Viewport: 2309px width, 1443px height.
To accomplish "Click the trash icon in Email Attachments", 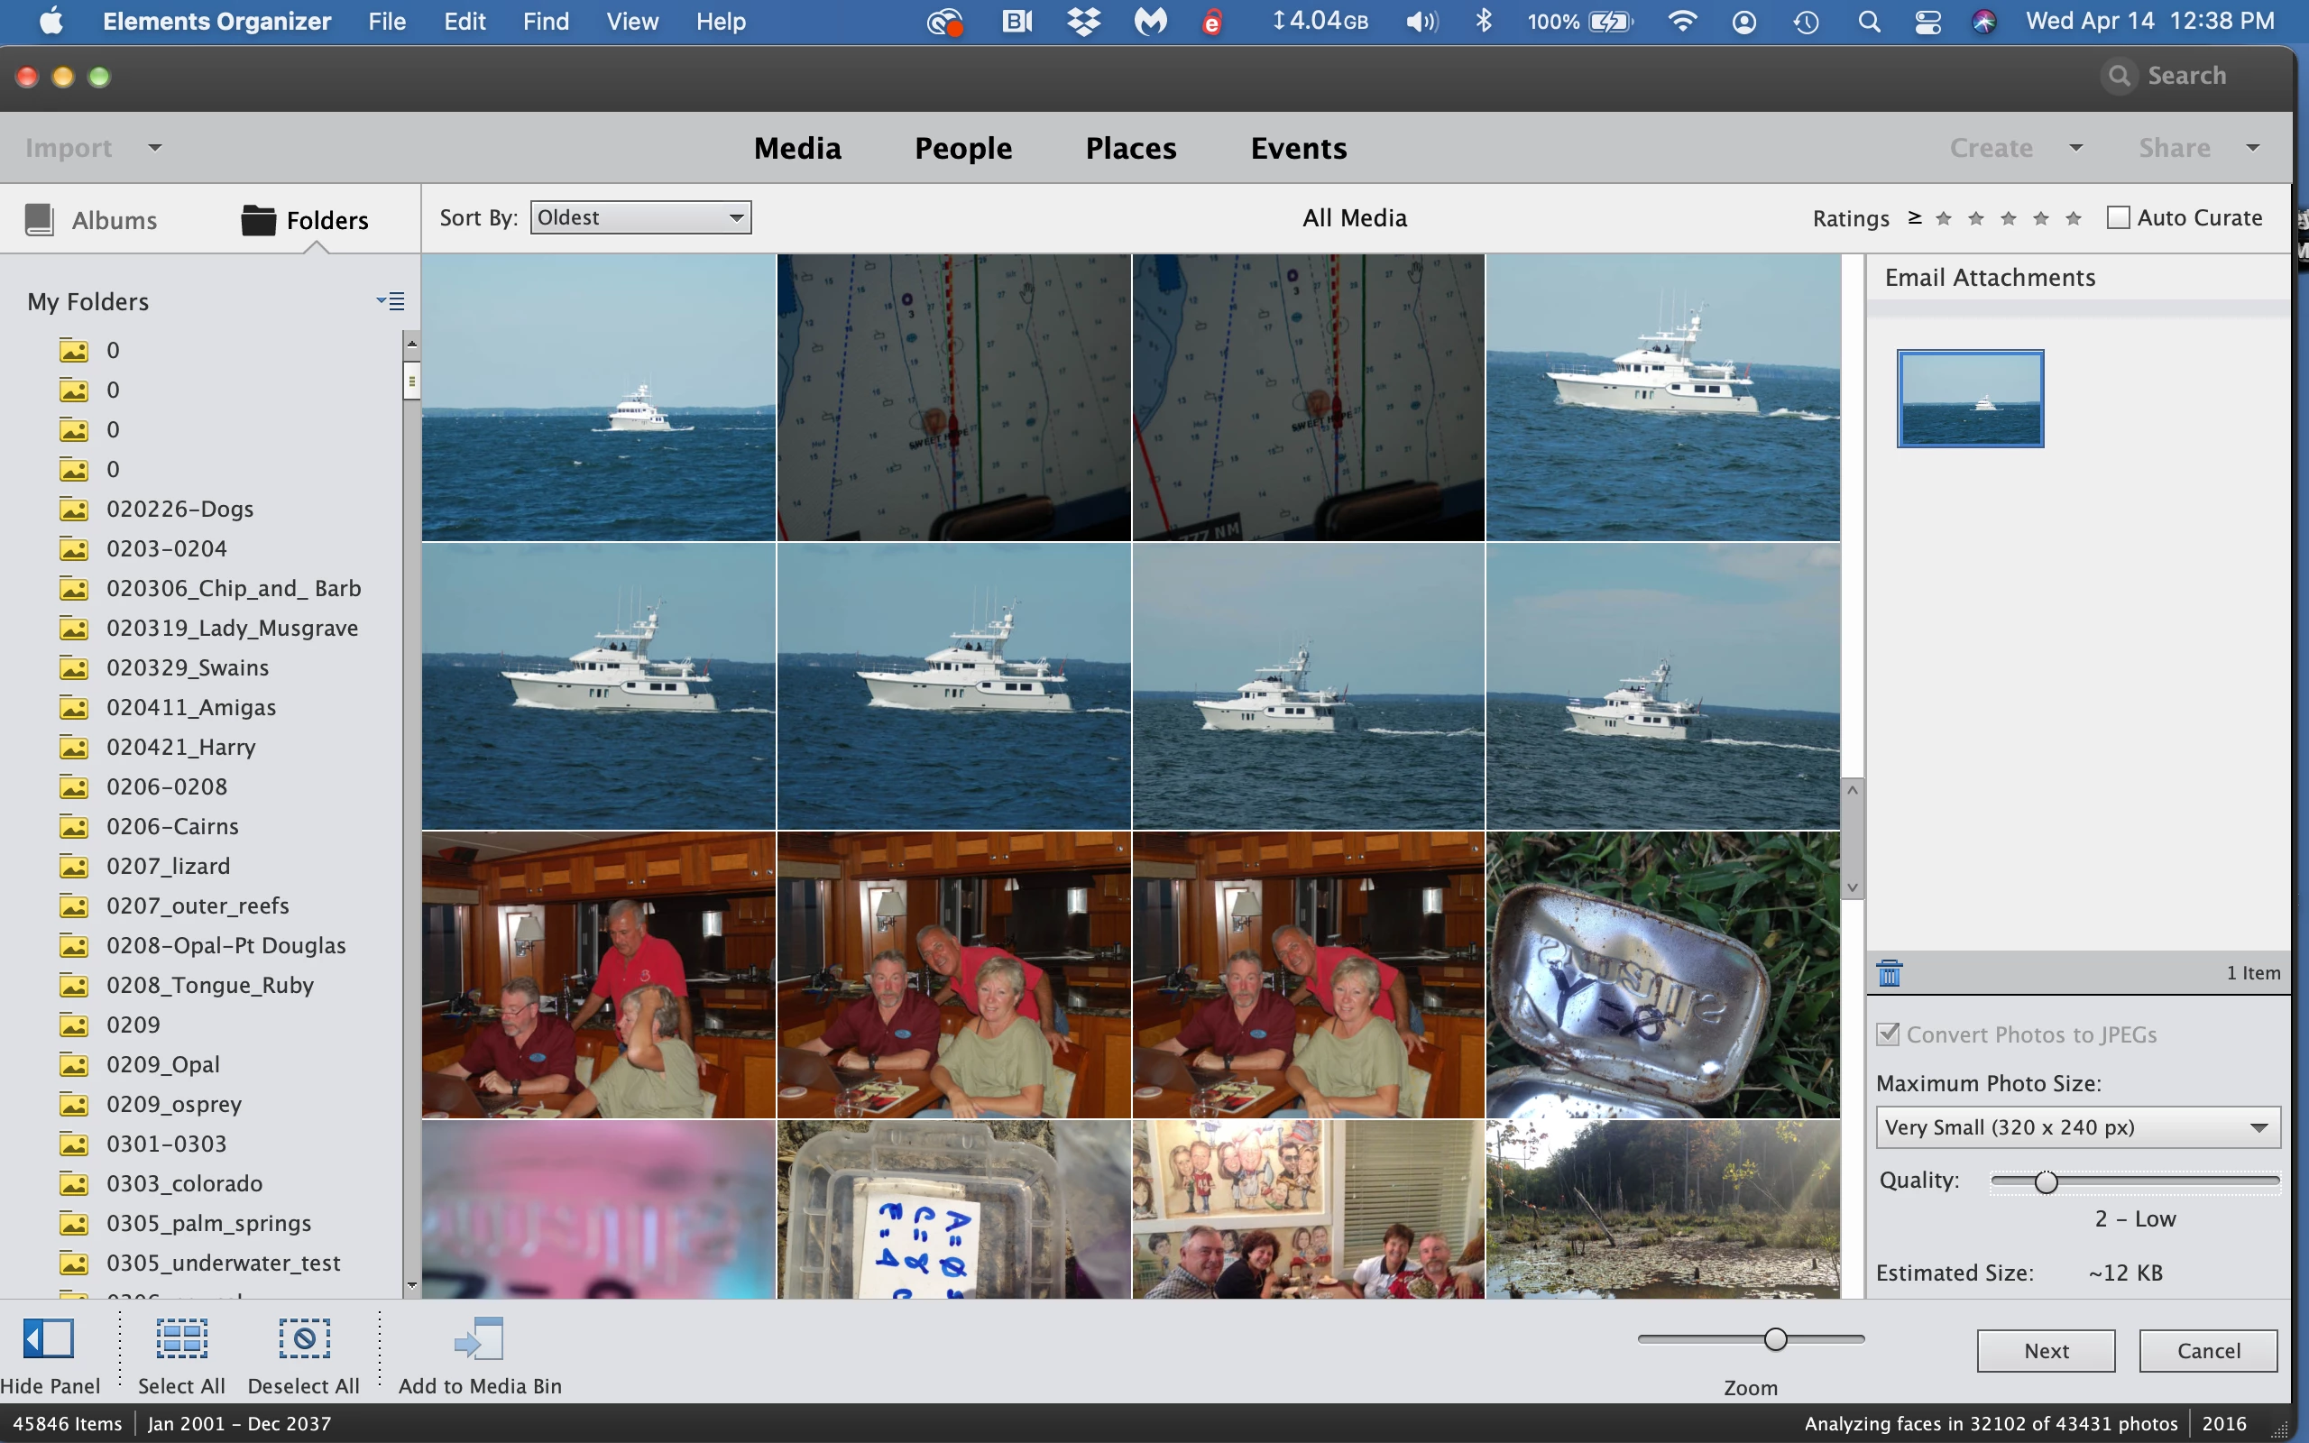I will tap(1890, 973).
